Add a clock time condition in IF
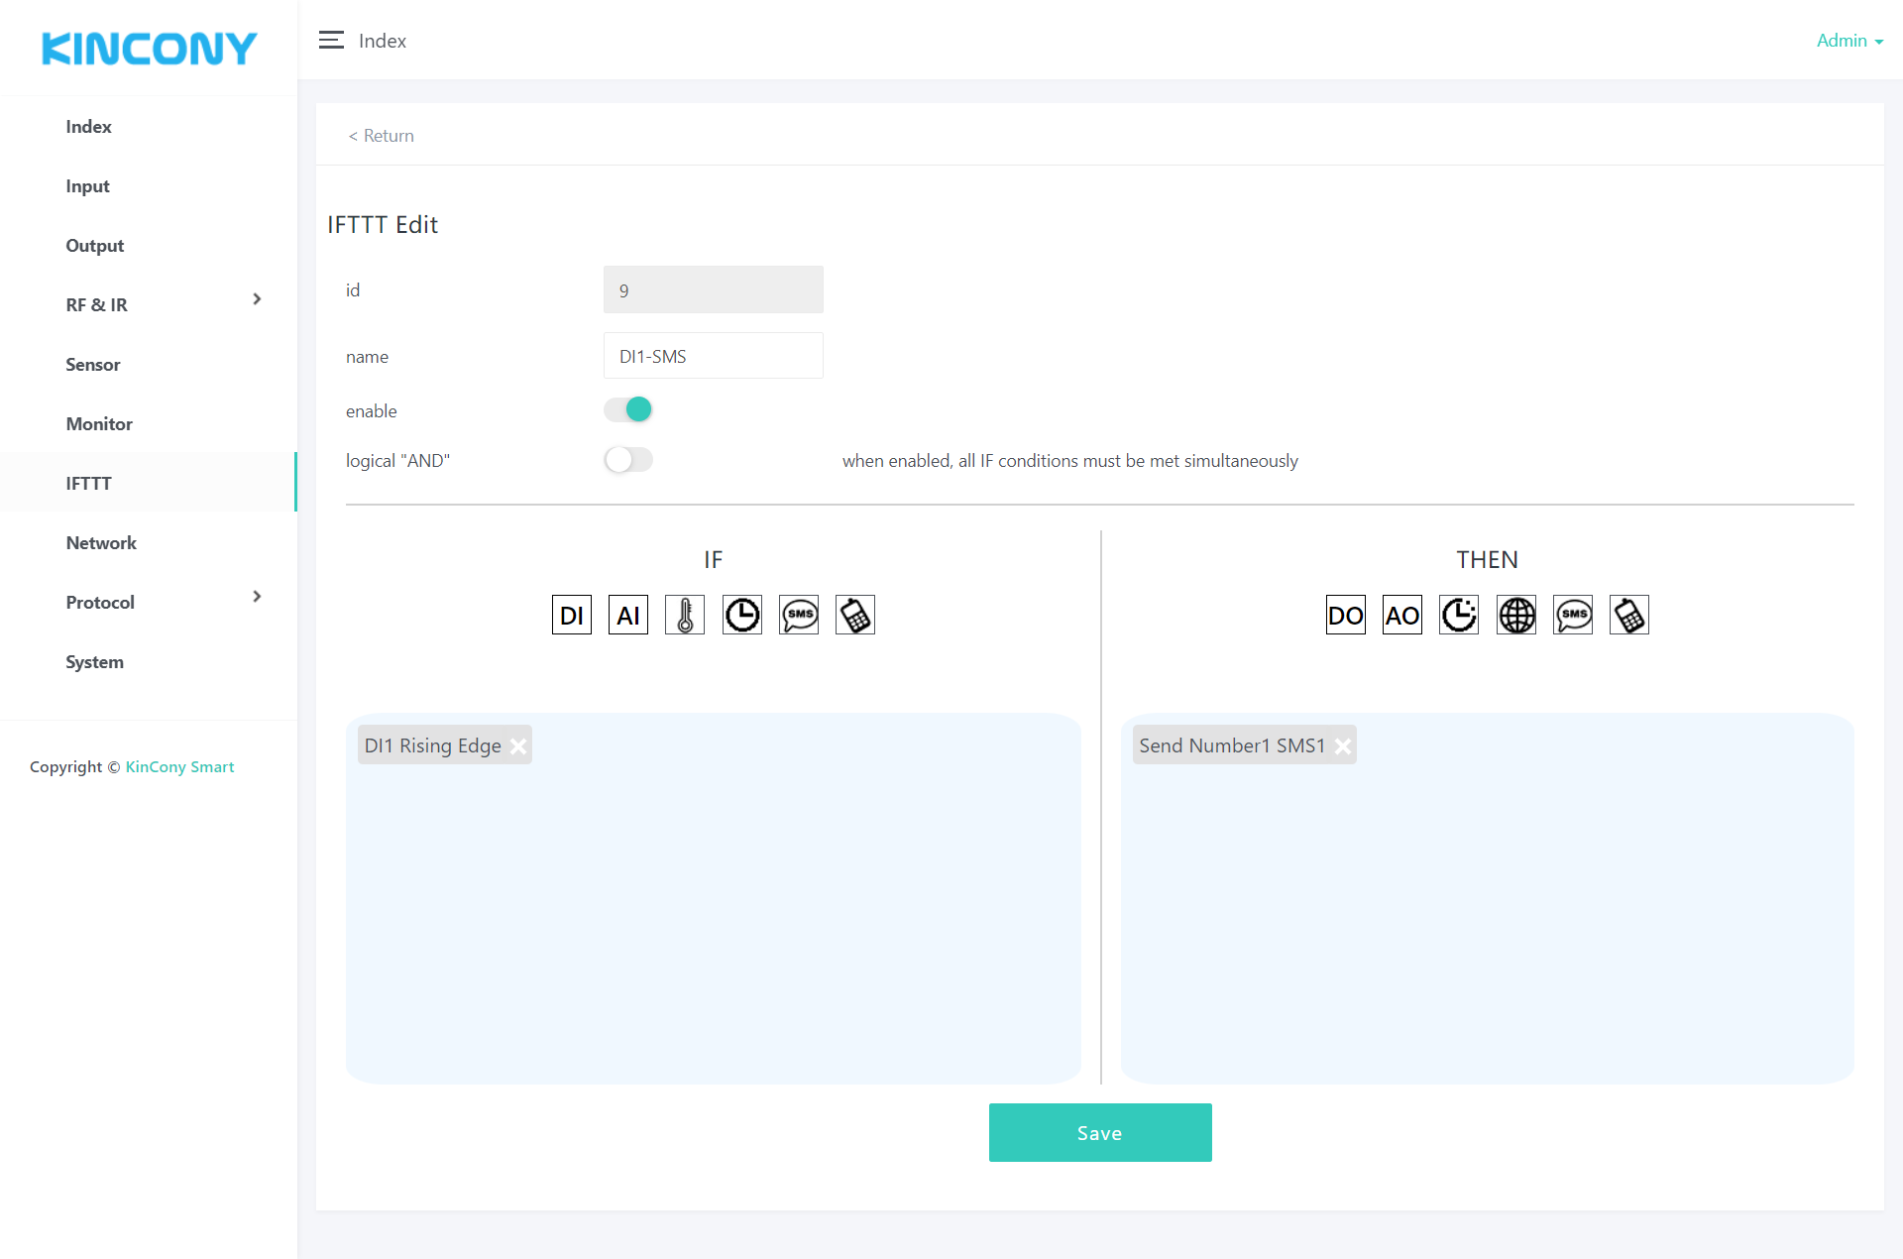This screenshot has height=1259, width=1903. point(741,615)
